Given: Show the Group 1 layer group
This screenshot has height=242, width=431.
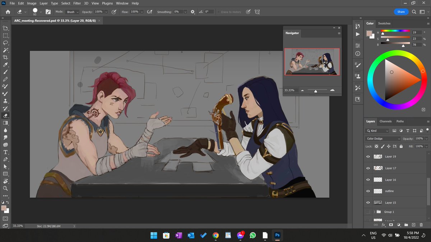Looking at the screenshot, I should point(368,212).
